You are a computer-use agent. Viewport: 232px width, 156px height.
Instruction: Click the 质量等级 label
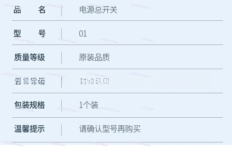click(x=29, y=58)
